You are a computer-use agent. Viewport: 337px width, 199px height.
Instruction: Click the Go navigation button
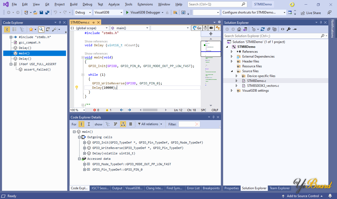coord(197,28)
